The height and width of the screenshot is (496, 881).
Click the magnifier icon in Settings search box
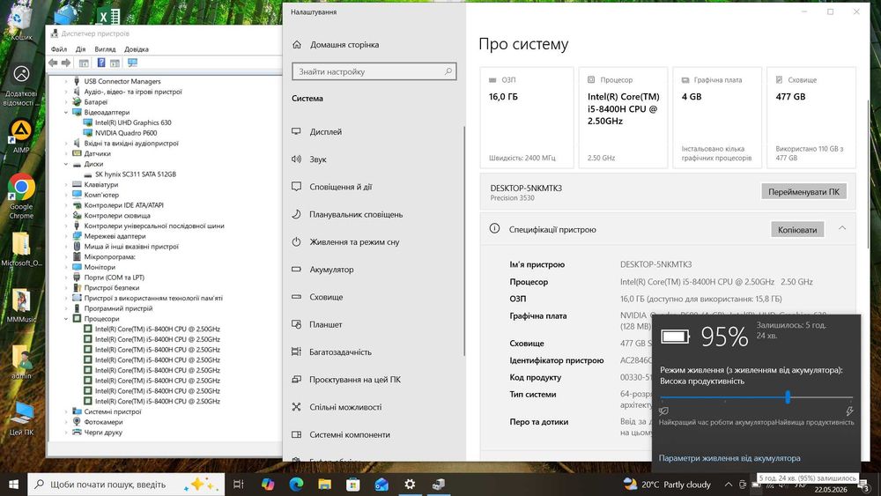[x=448, y=71]
